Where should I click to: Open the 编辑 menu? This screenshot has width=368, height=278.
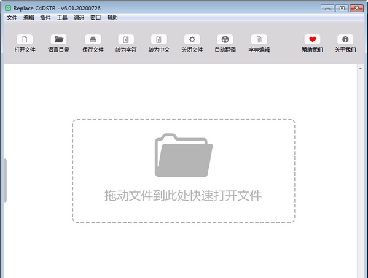[x=29, y=18]
